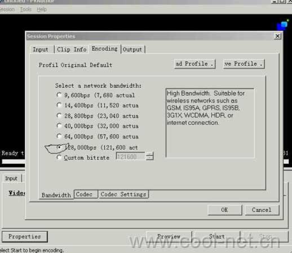Open the Clip Info tab
This screenshot has width=292, height=253.
(x=72, y=49)
